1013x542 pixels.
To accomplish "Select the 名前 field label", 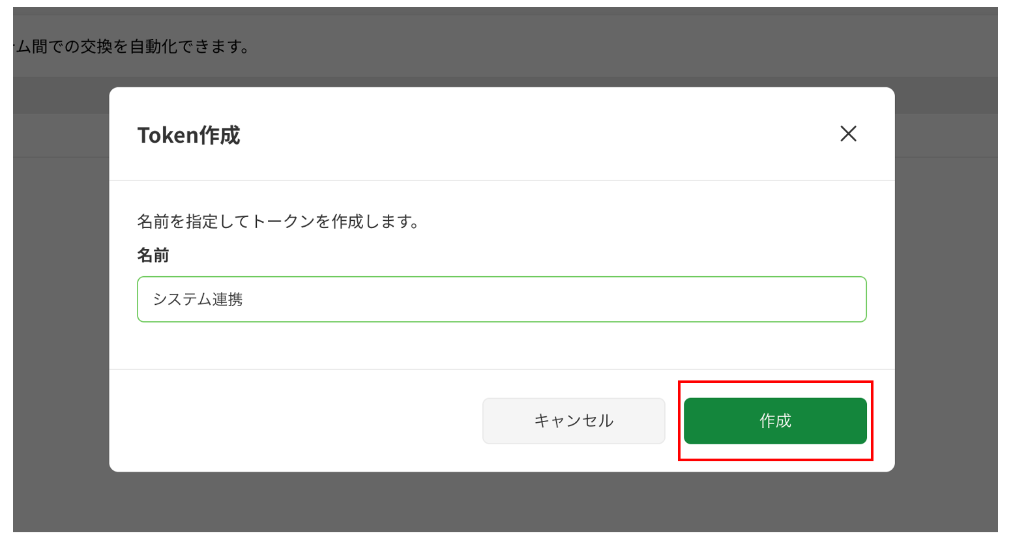I will tap(153, 255).
